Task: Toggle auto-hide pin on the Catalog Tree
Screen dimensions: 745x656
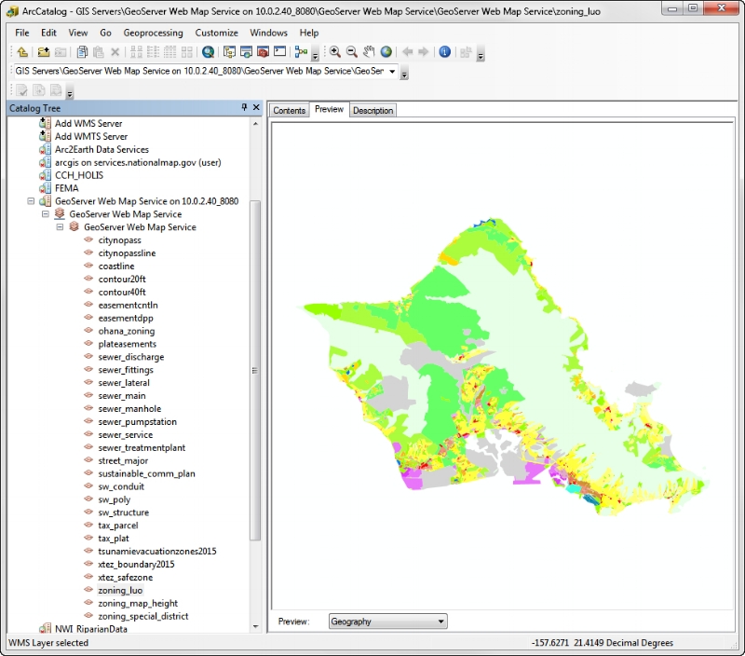Action: pos(244,107)
